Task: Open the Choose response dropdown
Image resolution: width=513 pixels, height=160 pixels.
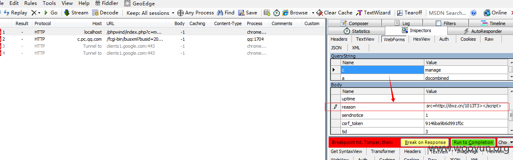Action: (505, 142)
